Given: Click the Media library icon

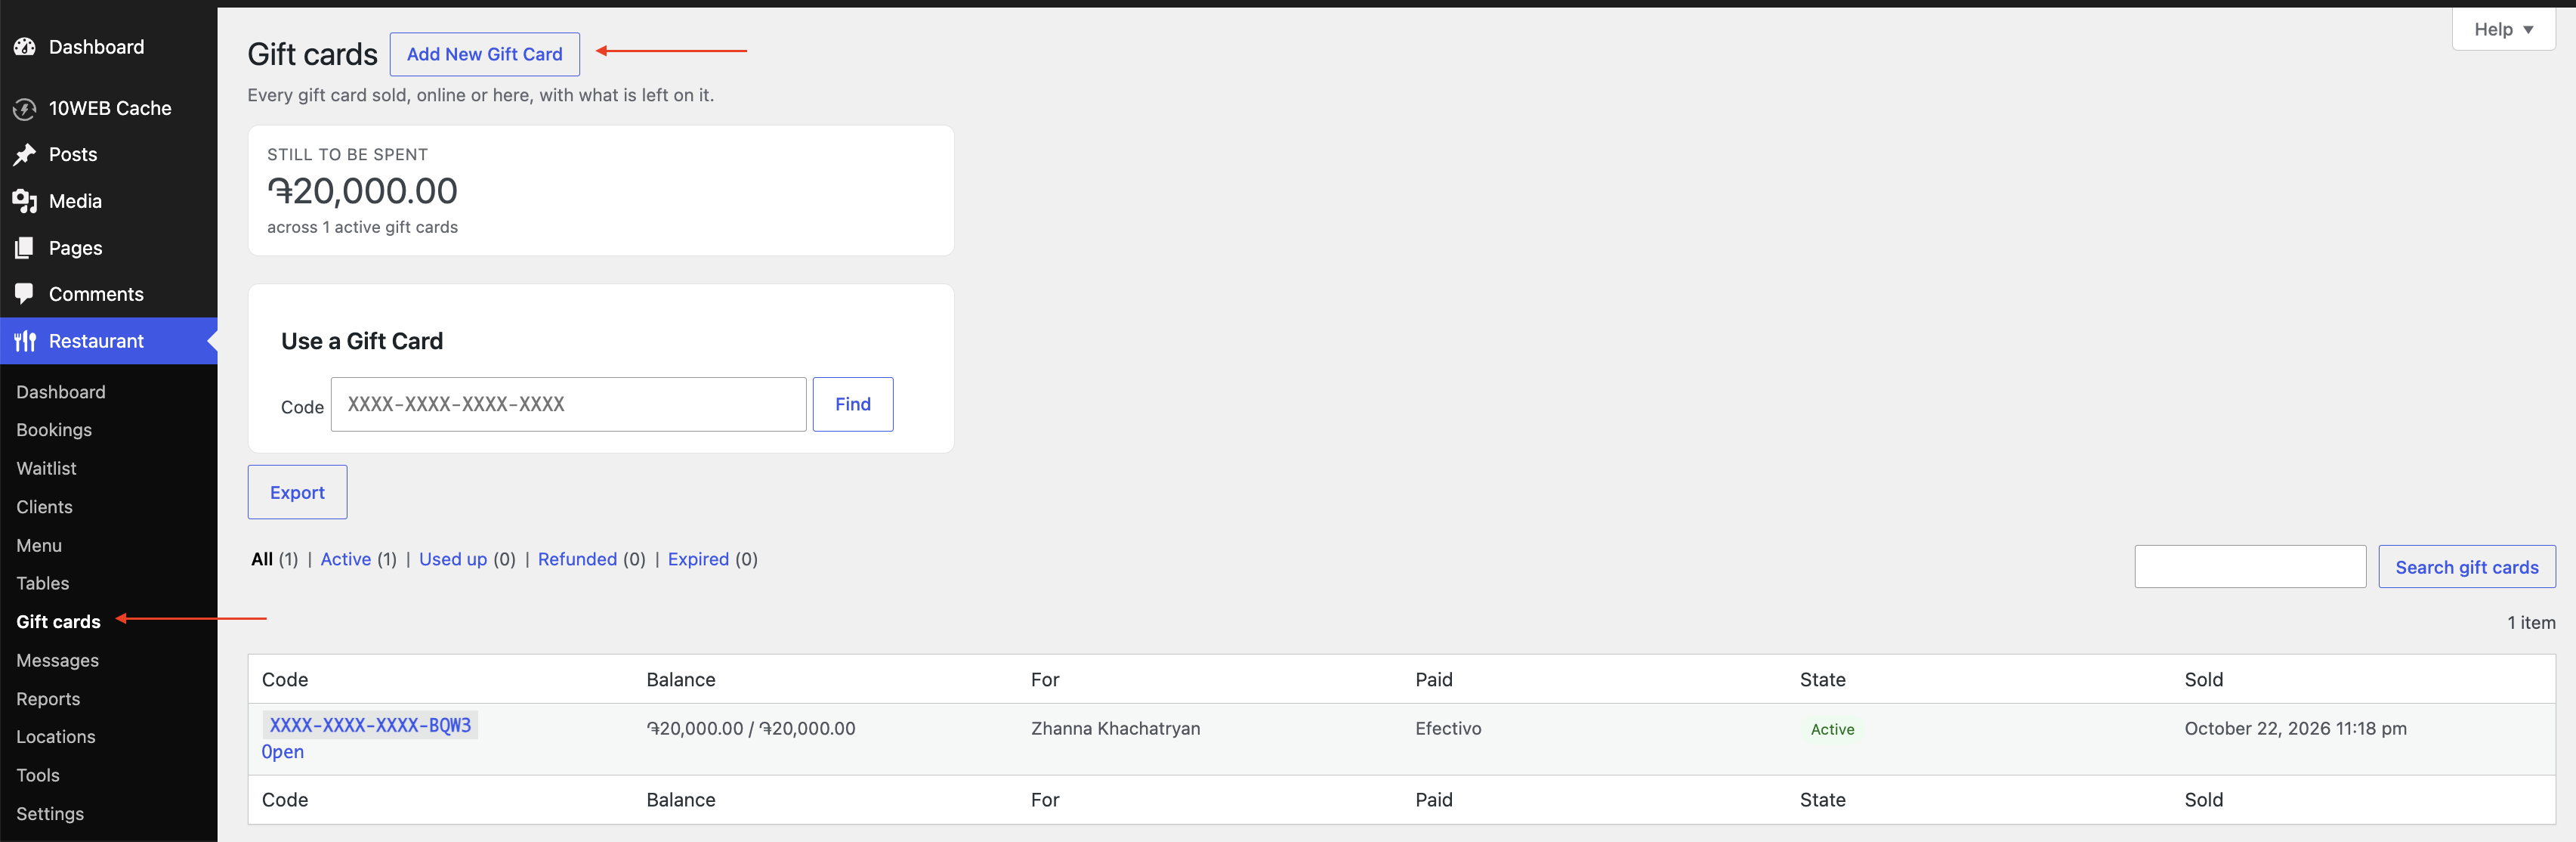Looking at the screenshot, I should [25, 201].
